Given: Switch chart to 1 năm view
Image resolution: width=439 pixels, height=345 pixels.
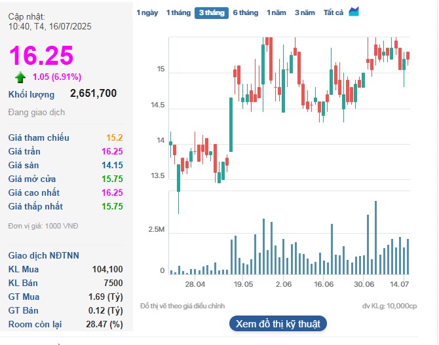Looking at the screenshot, I should point(276,12).
